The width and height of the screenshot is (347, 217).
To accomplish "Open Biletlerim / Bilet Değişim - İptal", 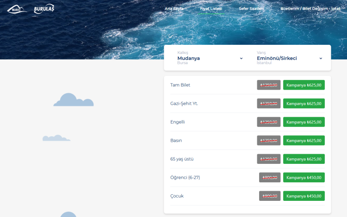I will point(310,9).
